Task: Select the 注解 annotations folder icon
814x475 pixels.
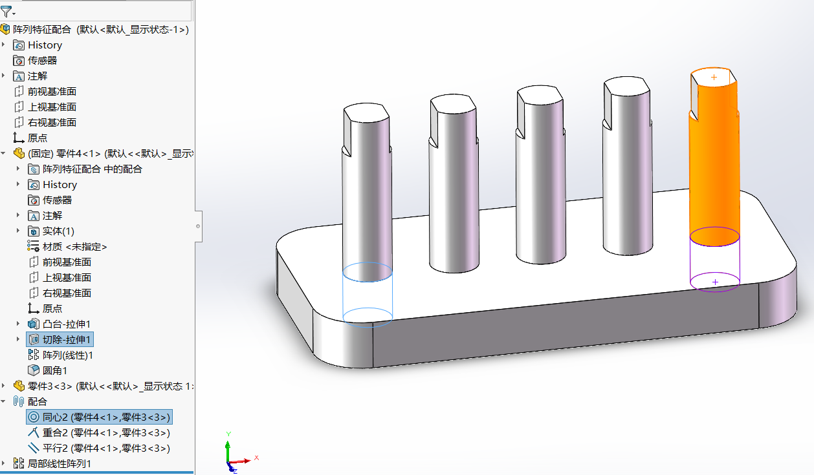Action: coord(19,76)
